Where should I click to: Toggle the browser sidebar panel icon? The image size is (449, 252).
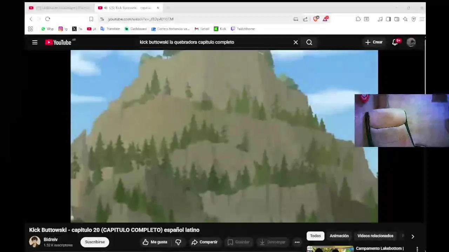(x=388, y=19)
